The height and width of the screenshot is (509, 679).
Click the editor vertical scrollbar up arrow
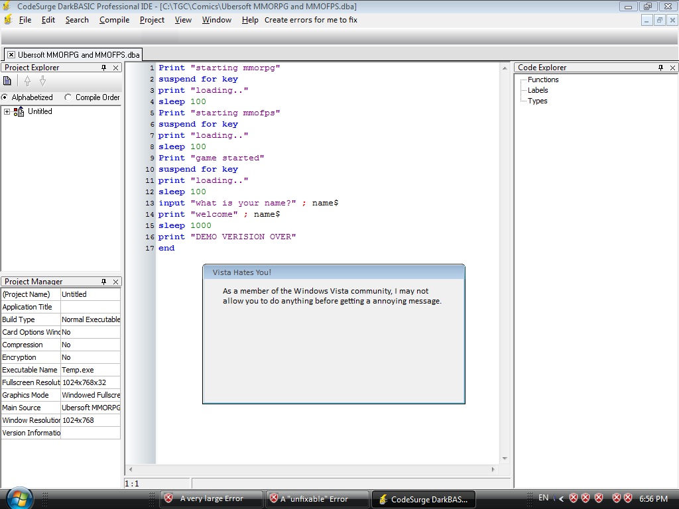pos(505,68)
